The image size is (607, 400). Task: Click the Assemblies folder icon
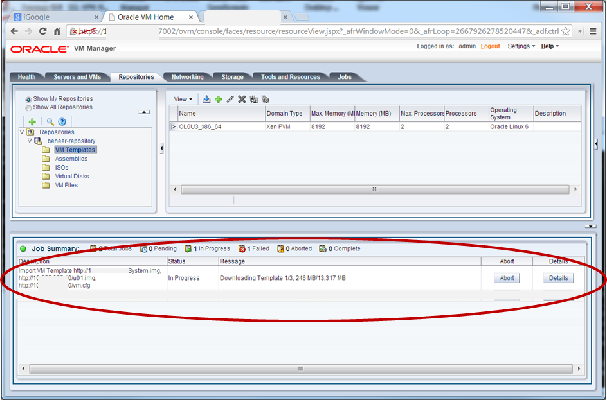point(46,159)
